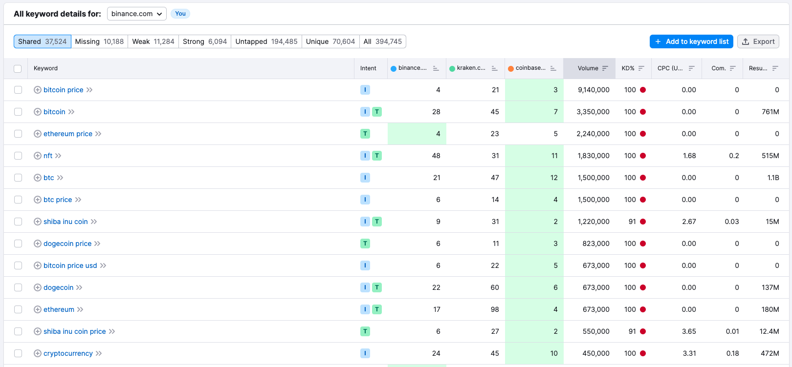
Task: Sort by binance.com position column icon
Action: point(436,68)
